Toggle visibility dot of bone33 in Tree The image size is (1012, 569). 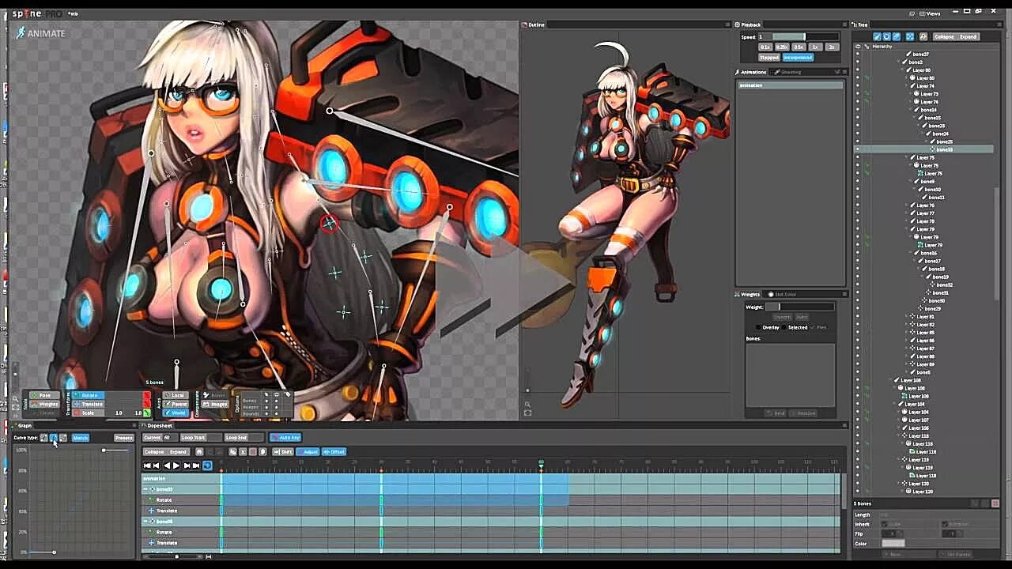pyautogui.click(x=858, y=149)
